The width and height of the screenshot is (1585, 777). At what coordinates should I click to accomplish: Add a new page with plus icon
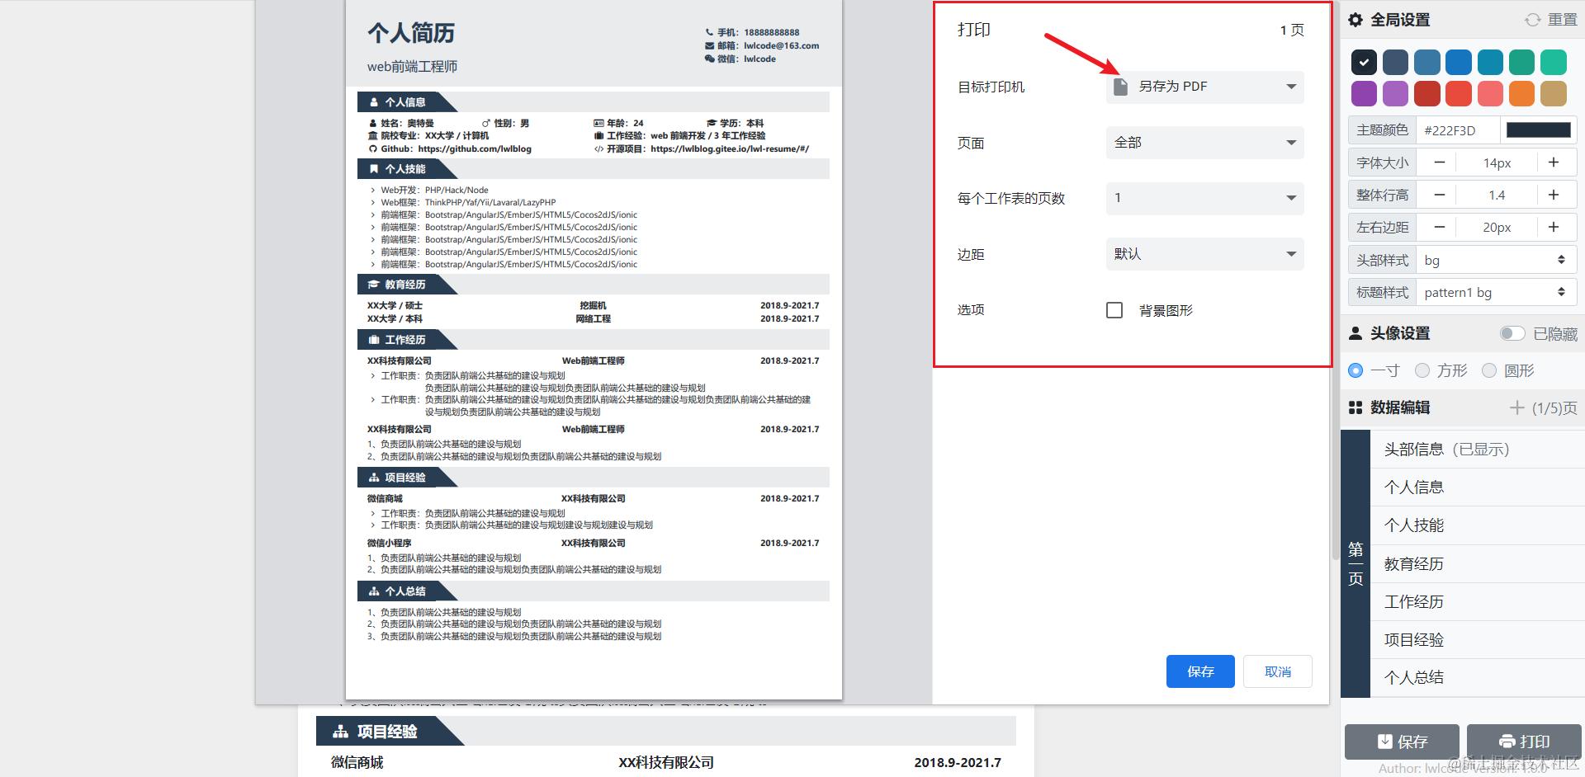(x=1516, y=407)
